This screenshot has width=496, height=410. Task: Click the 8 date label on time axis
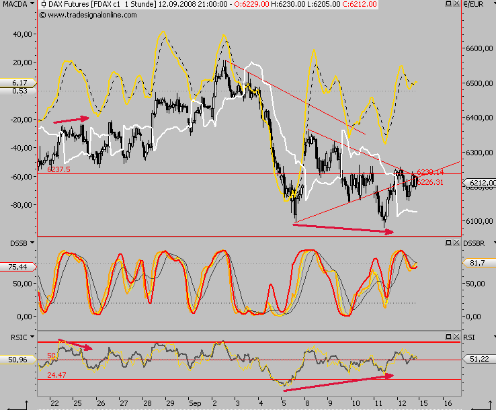[307, 403]
